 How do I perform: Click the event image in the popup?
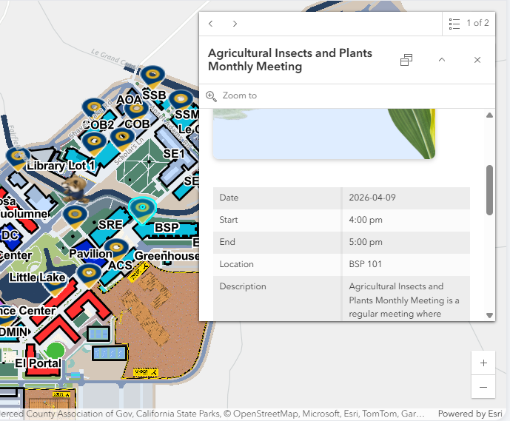(x=324, y=134)
